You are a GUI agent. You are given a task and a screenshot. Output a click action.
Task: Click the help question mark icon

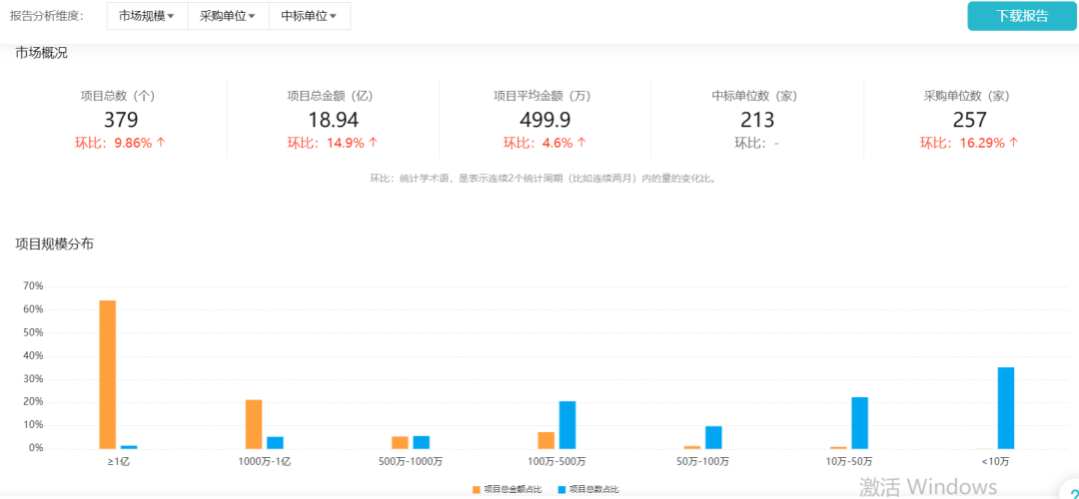pos(1071,493)
